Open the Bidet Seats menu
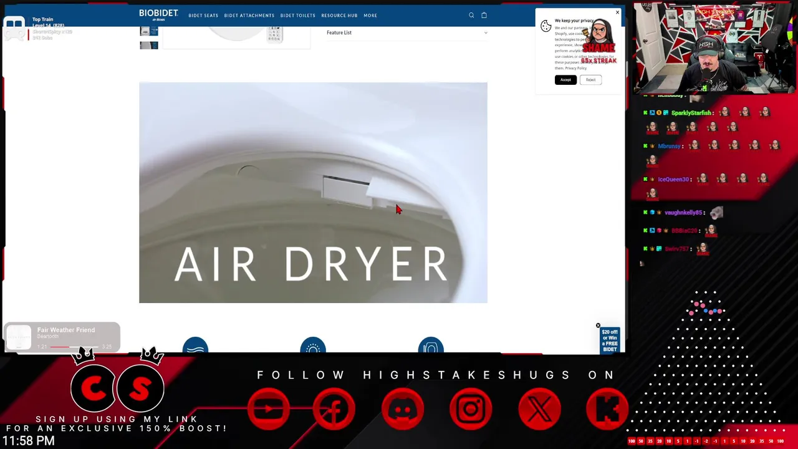This screenshot has width=798, height=449. (x=203, y=16)
